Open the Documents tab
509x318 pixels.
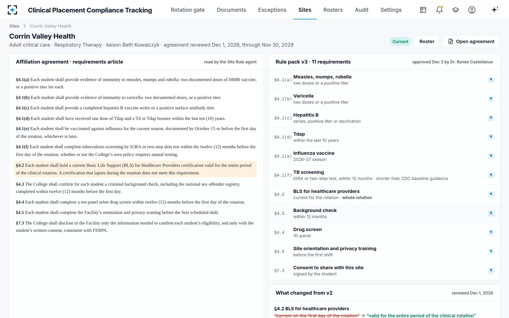coord(232,10)
